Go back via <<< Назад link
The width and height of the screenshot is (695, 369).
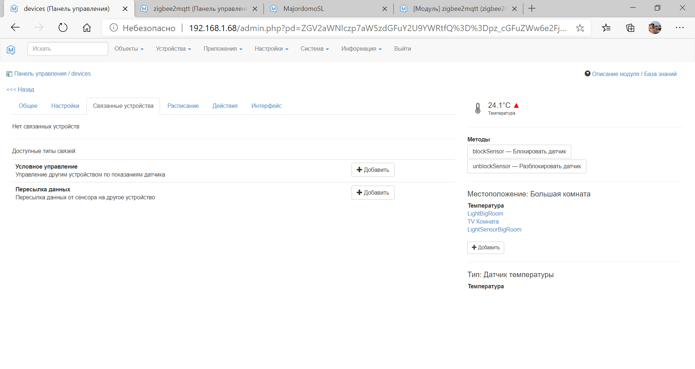(20, 90)
